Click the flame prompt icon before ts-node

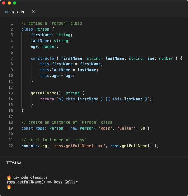9,177
